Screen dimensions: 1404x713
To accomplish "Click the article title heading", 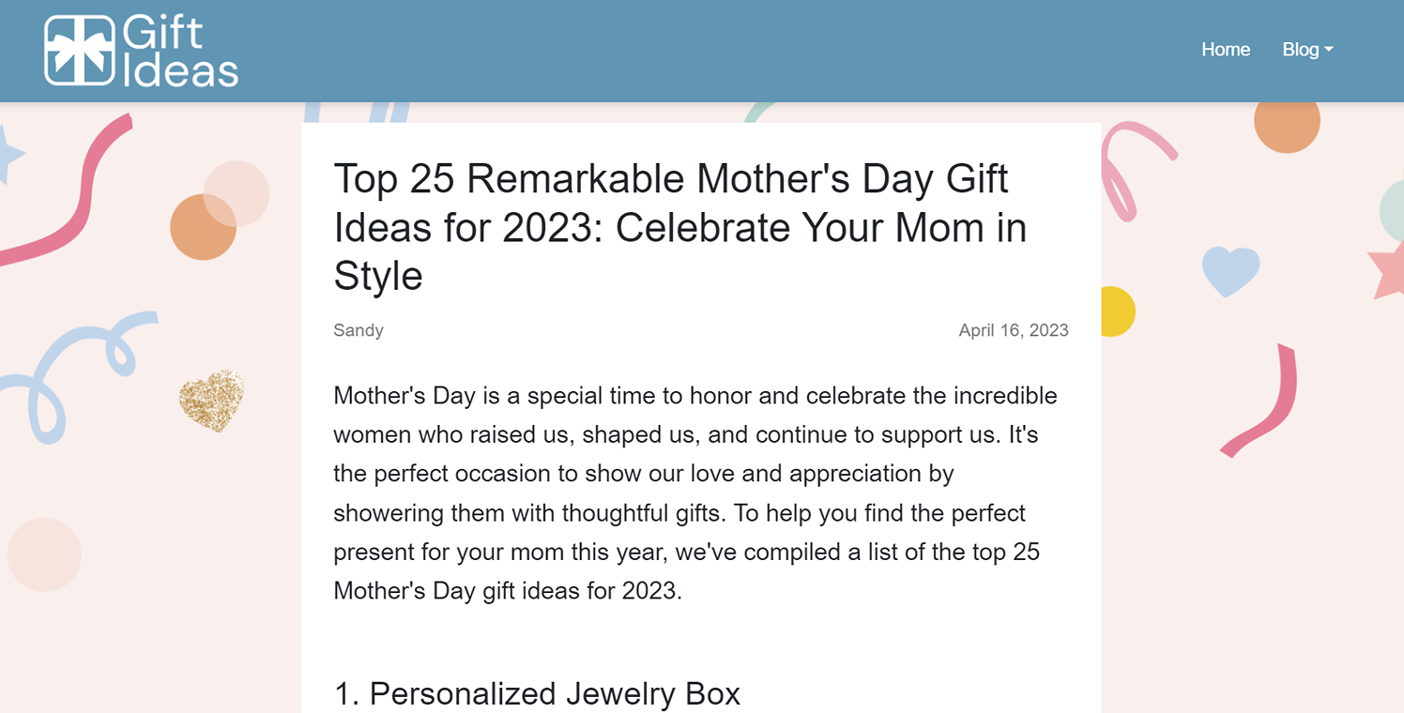I will 680,227.
